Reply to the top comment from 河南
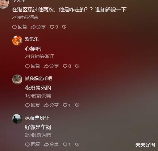 pyautogui.click(x=19, y=27)
